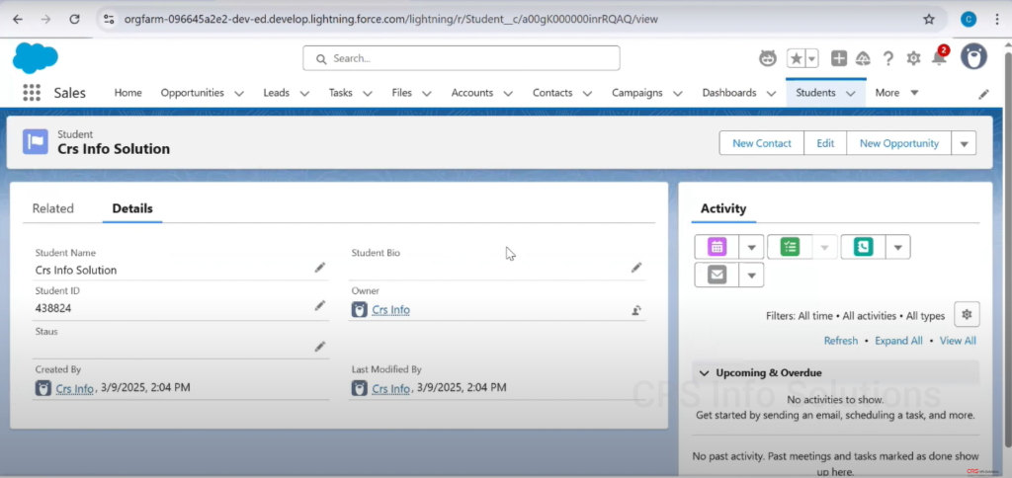1012x478 pixels.
Task: Open the global actions plus icon
Action: (839, 58)
